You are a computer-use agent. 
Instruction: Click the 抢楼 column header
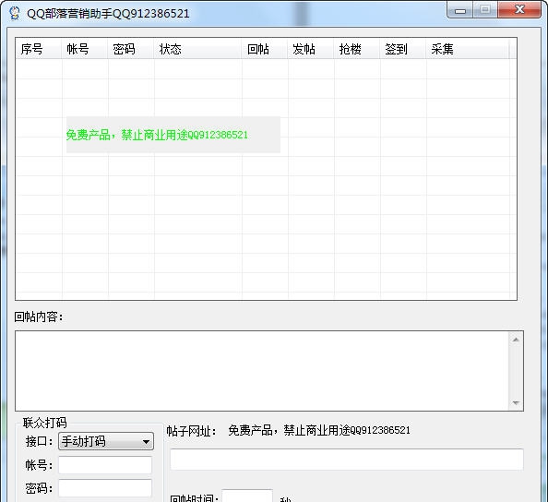pyautogui.click(x=357, y=49)
